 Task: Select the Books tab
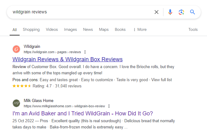[120, 30]
